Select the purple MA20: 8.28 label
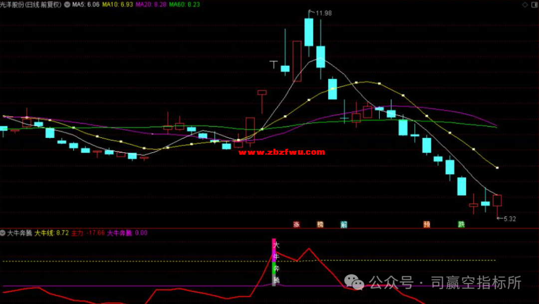 (x=151, y=5)
